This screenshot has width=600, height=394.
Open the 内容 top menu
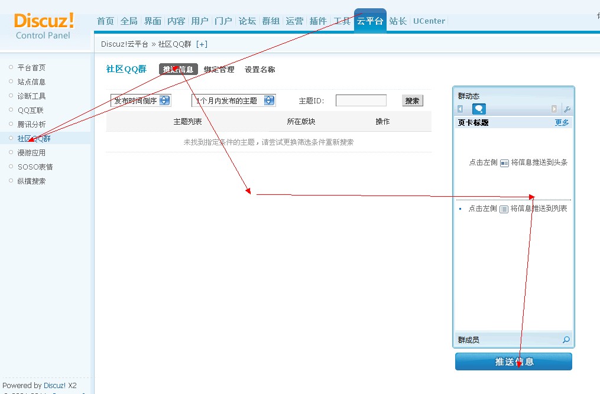tap(176, 21)
